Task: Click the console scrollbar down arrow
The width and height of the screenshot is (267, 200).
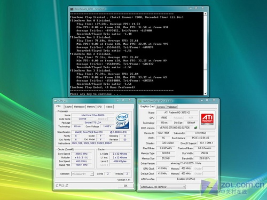Action: [x=205, y=93]
